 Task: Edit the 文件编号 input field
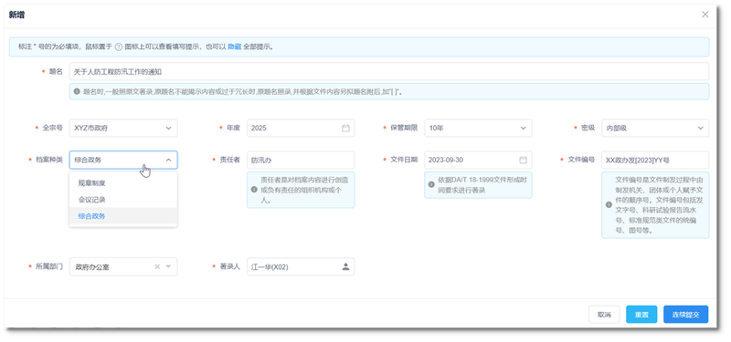[x=655, y=160]
